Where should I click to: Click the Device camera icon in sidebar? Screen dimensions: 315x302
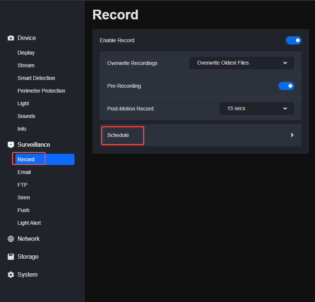point(10,38)
